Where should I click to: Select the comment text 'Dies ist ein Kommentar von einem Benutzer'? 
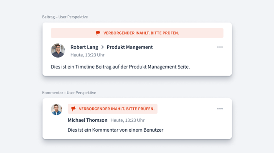[x=116, y=130]
